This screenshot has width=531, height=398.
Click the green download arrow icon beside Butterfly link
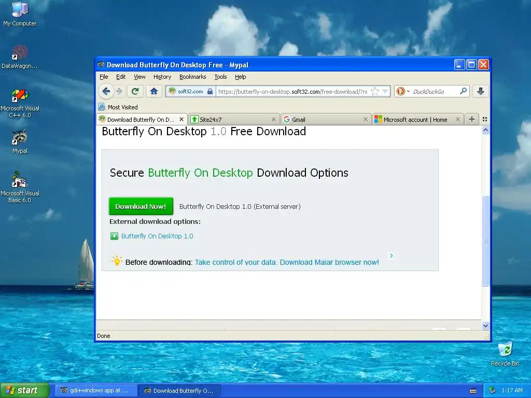pyautogui.click(x=114, y=236)
